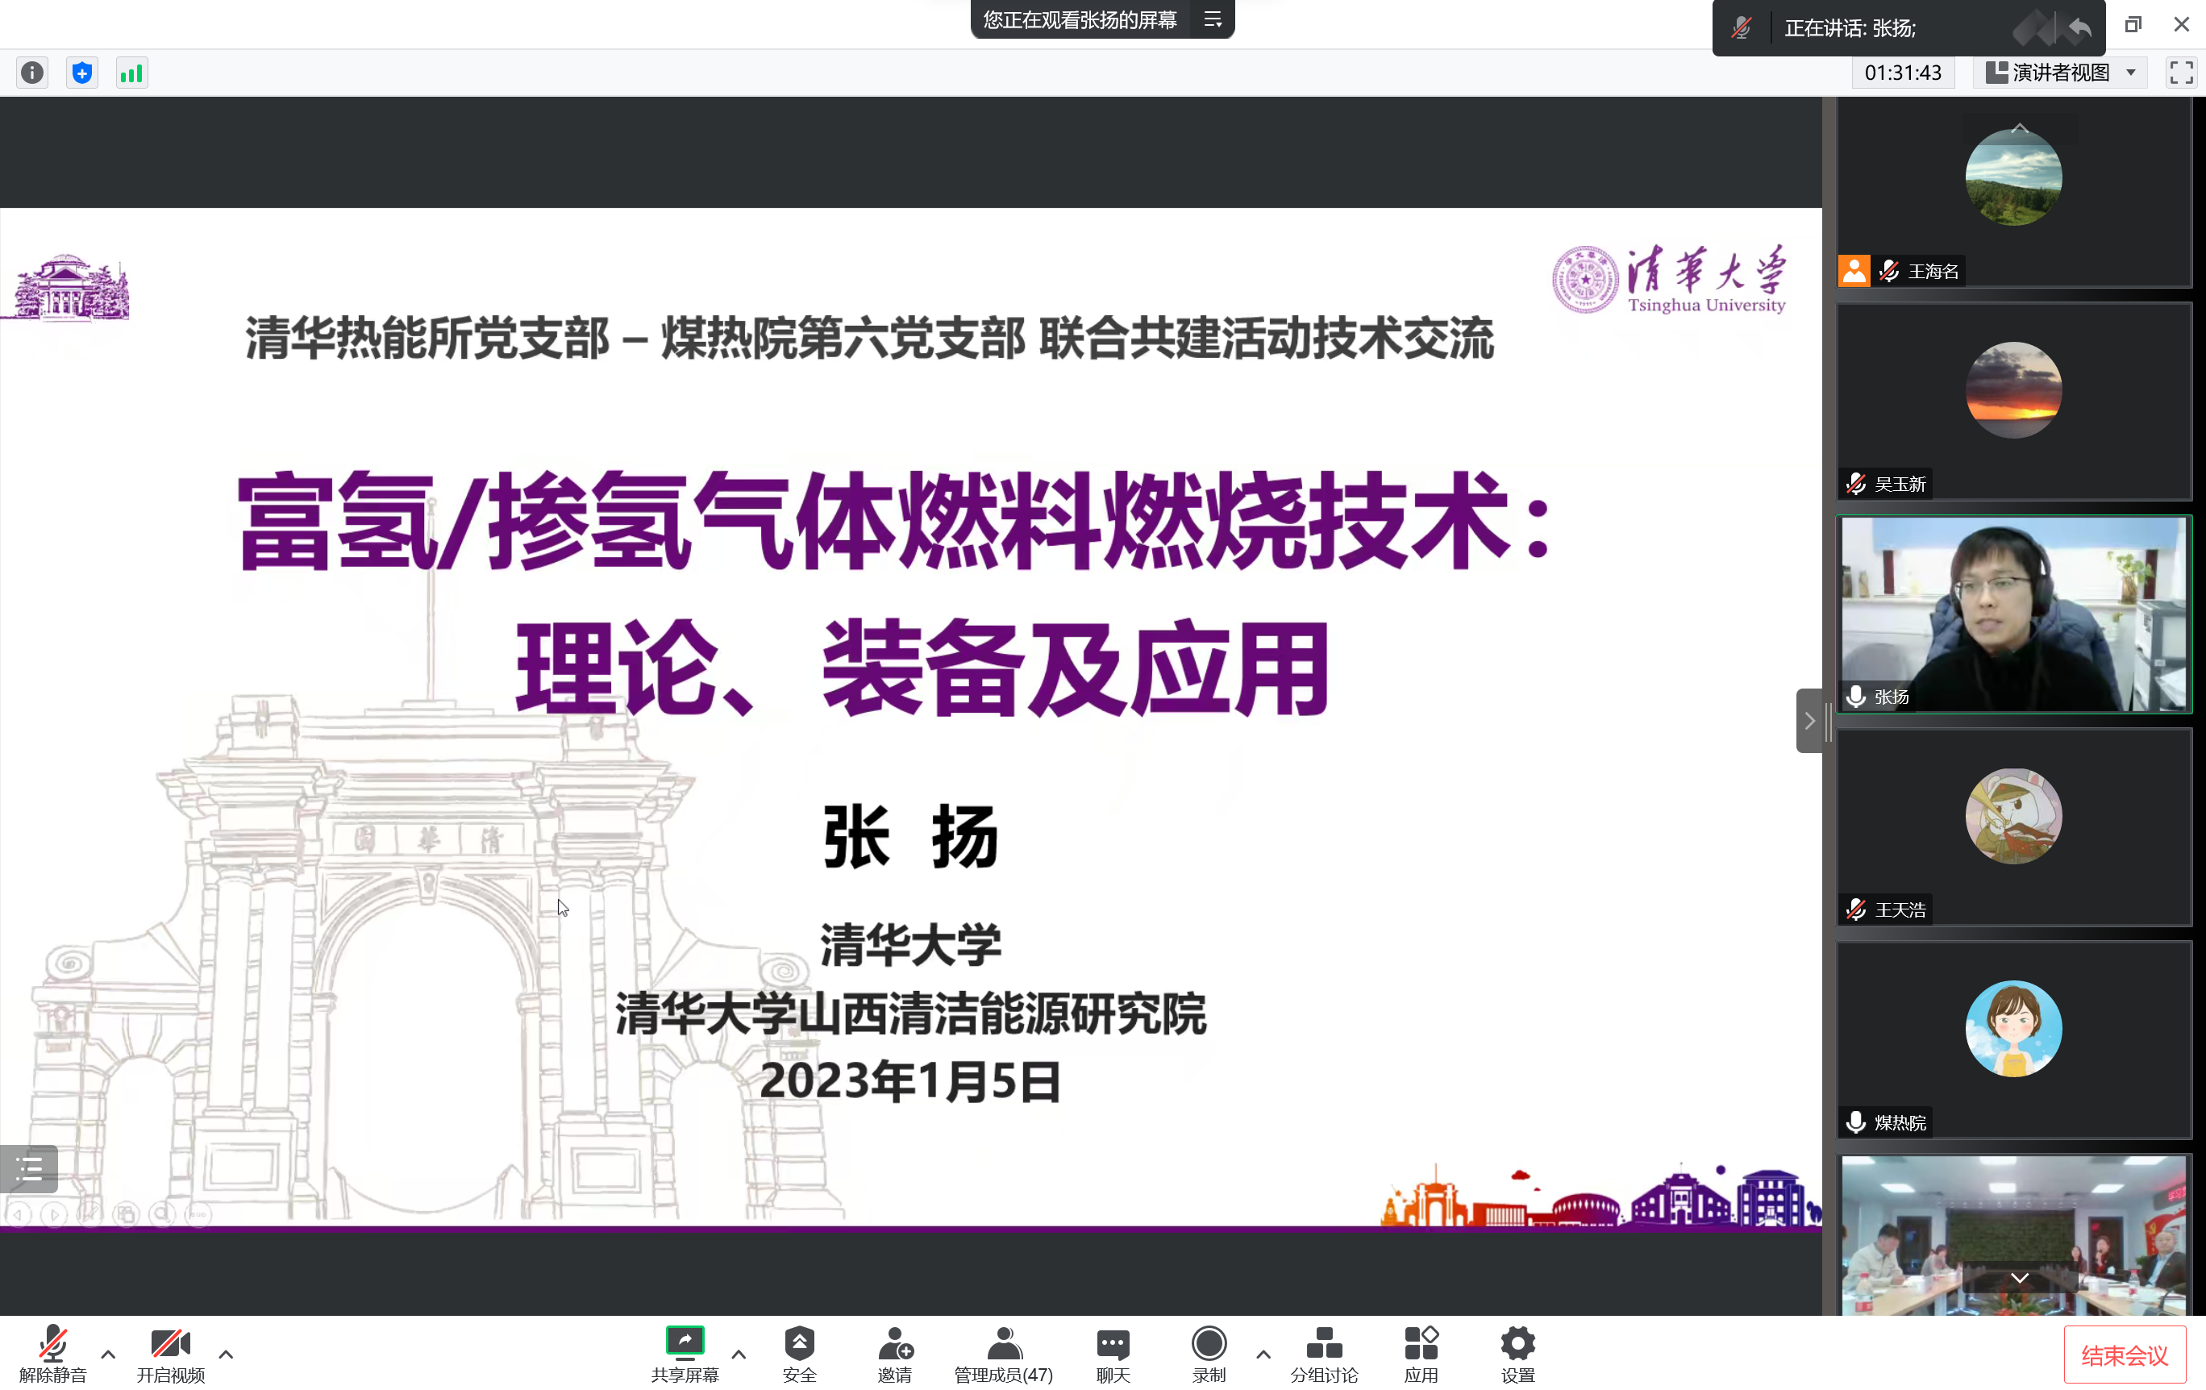Toggle the fullscreen brackets icon

tap(2181, 73)
